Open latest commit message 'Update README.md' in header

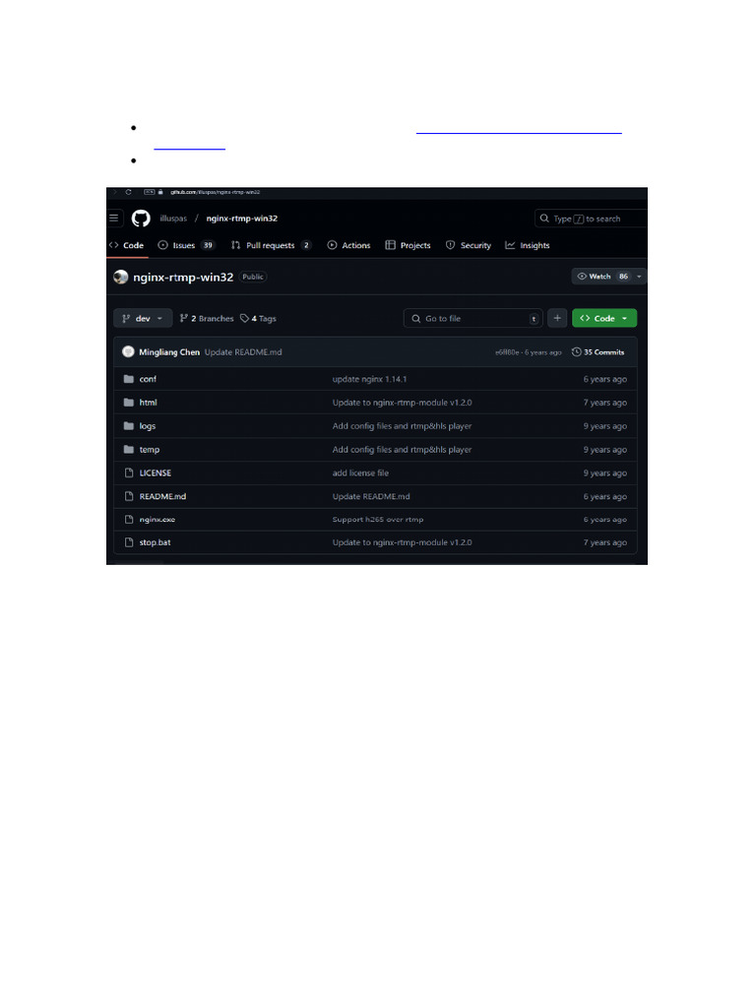(243, 352)
